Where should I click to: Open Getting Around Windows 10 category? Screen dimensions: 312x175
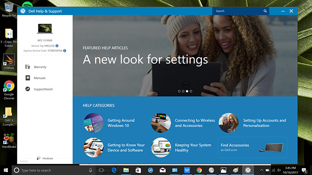pyautogui.click(x=121, y=123)
